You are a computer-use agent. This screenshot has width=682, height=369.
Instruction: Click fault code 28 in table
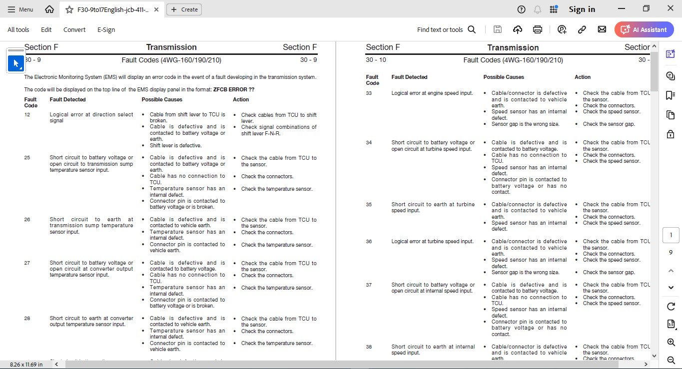point(27,319)
